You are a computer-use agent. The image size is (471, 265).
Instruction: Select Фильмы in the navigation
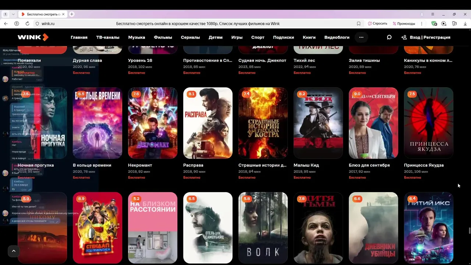coord(163,37)
